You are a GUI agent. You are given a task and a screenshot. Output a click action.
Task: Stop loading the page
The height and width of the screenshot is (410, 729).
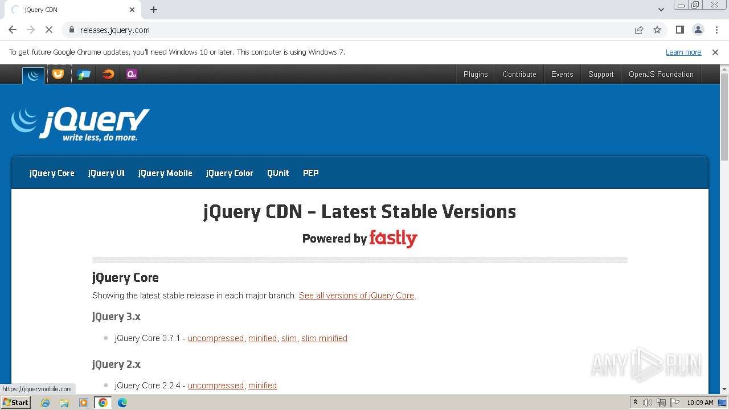click(x=49, y=30)
